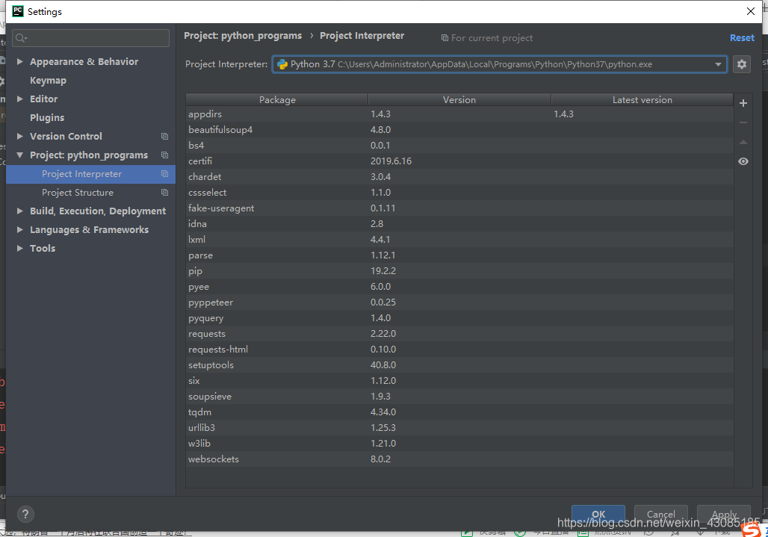This screenshot has width=768, height=537.
Task: Select the tqdm package row
Action: point(459,412)
